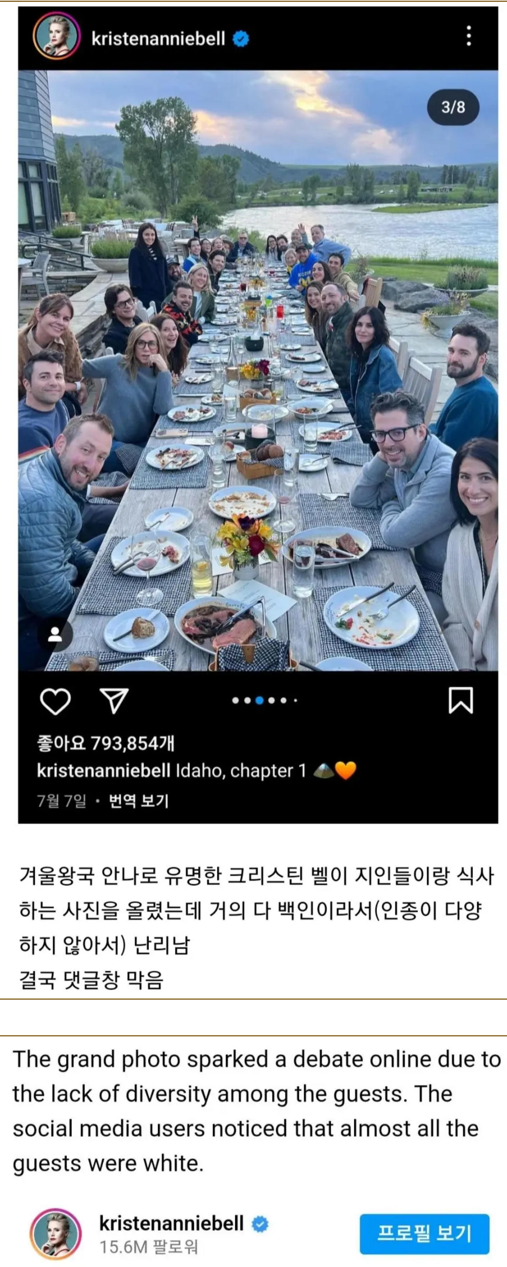The width and height of the screenshot is (507, 1267).
Task: Jump to the first carousel dot
Action: 235,700
